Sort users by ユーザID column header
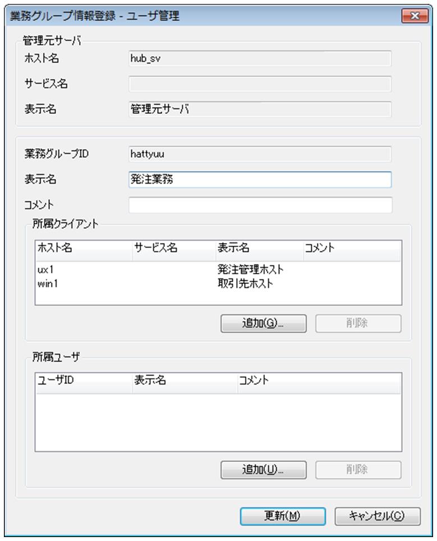The height and width of the screenshot is (541, 437). coord(84,383)
